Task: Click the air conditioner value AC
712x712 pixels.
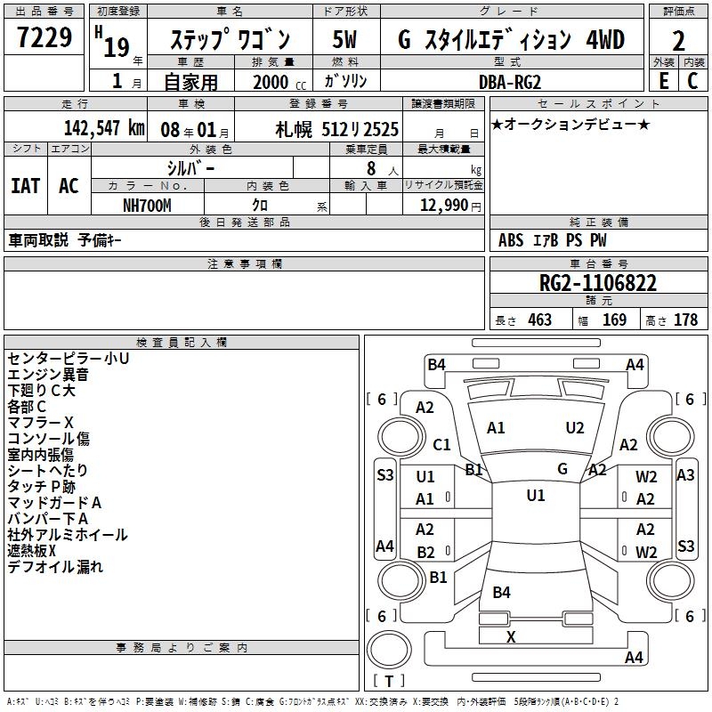Action: (x=69, y=186)
